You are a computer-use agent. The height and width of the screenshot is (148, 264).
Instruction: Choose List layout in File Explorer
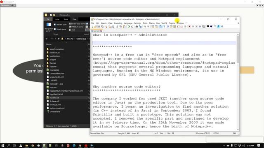[72, 30]
